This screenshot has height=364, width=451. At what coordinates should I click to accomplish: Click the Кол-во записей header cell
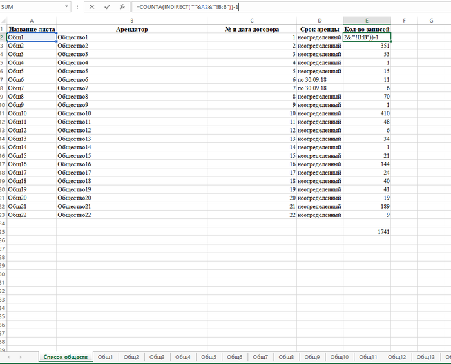coord(367,29)
